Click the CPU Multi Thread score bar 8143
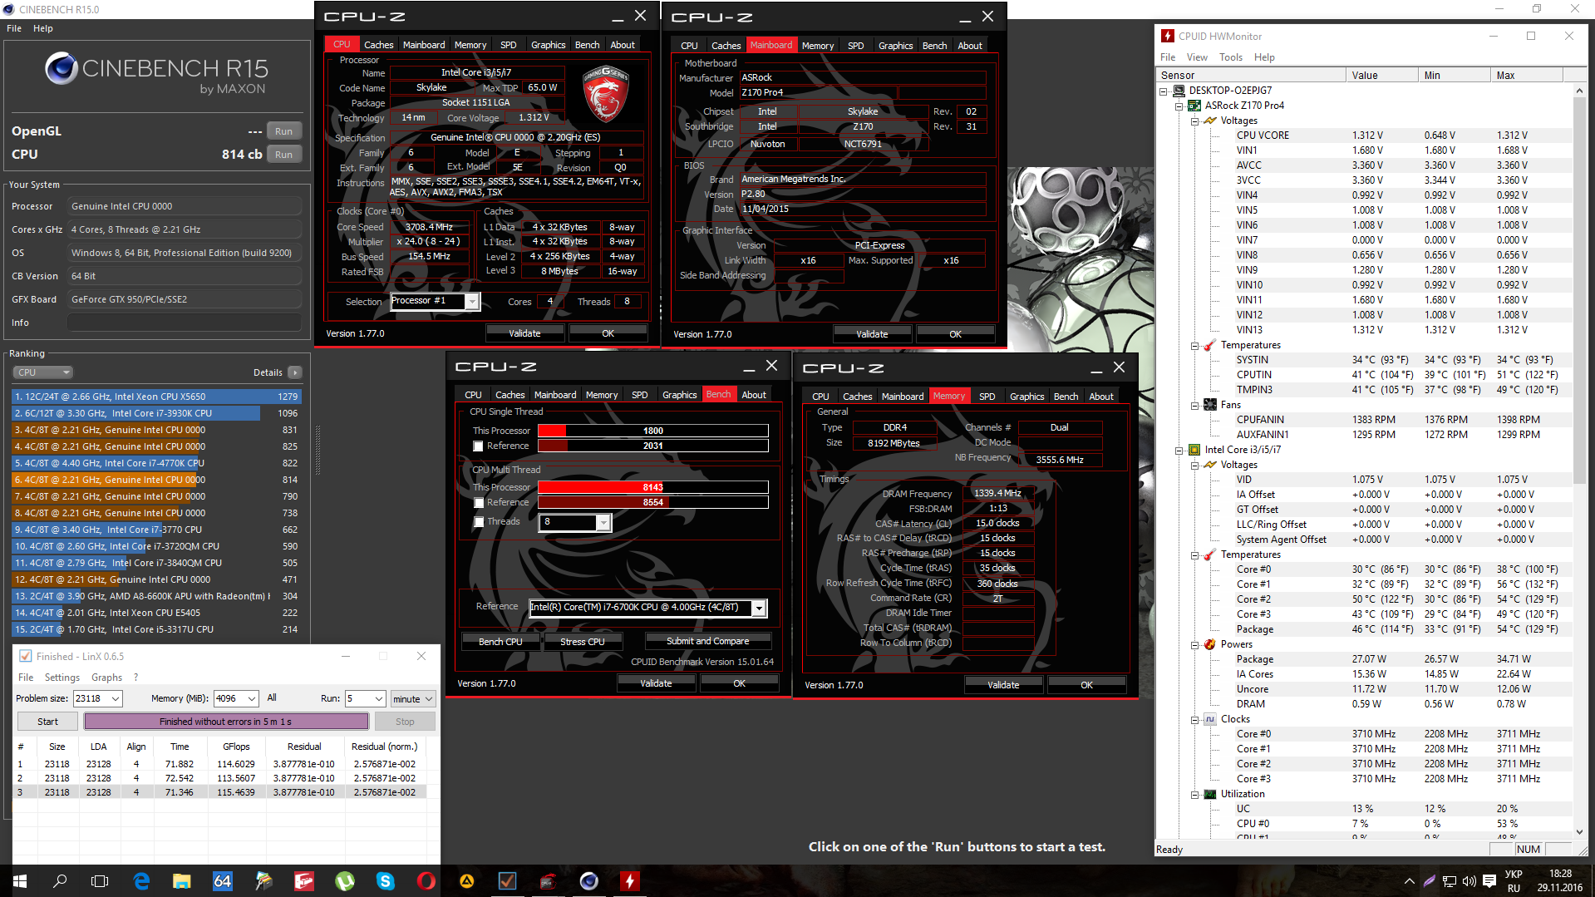 pyautogui.click(x=652, y=487)
